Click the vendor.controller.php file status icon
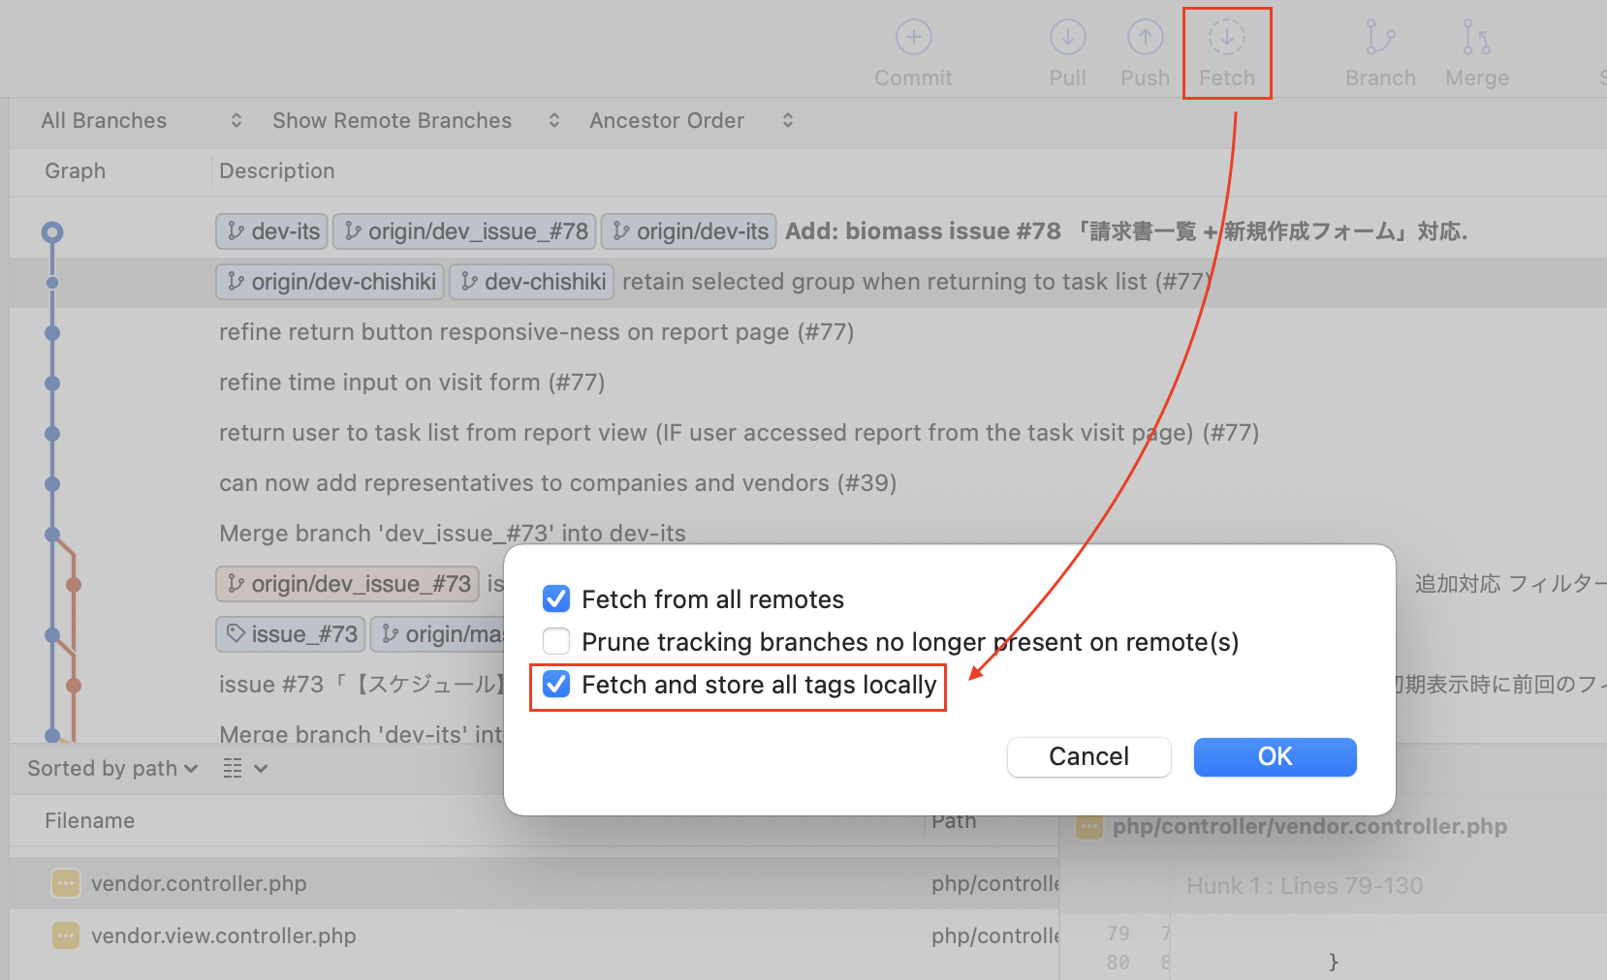1607x980 pixels. (66, 883)
